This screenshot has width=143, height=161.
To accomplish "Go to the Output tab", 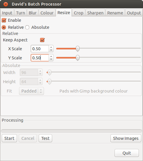I will (x=134, y=13).
